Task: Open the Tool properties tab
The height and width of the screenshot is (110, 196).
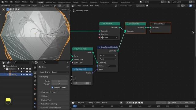Action: [x=35, y=68]
